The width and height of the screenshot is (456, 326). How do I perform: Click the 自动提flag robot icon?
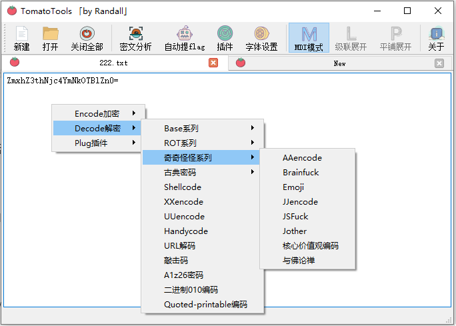click(x=184, y=38)
